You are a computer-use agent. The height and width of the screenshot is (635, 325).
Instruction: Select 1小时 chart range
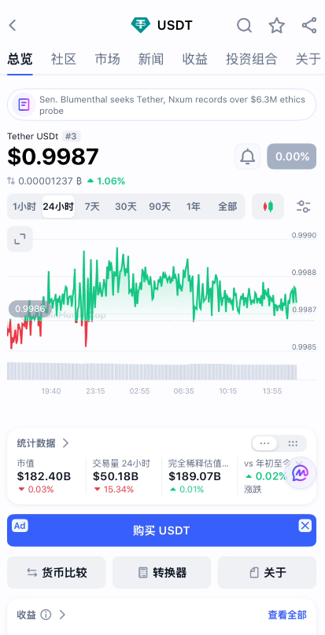pos(24,207)
